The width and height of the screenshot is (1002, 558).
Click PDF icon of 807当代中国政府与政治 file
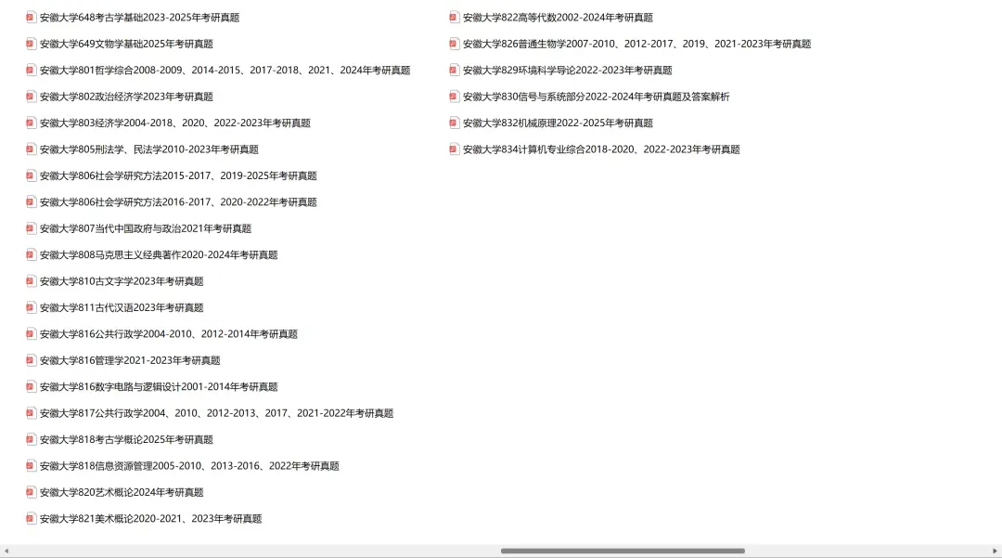(x=31, y=228)
